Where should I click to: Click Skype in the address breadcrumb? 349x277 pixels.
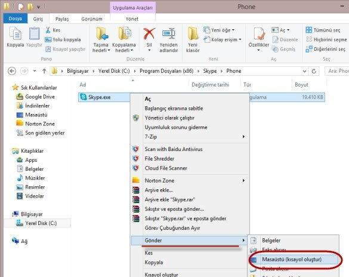click(x=210, y=71)
